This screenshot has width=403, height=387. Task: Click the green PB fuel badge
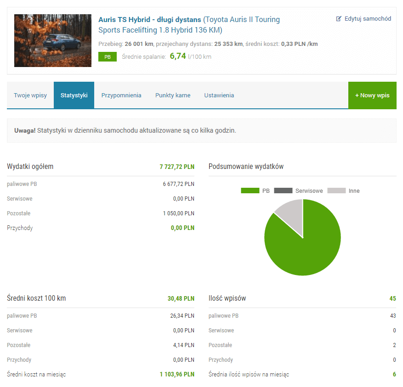(x=107, y=57)
